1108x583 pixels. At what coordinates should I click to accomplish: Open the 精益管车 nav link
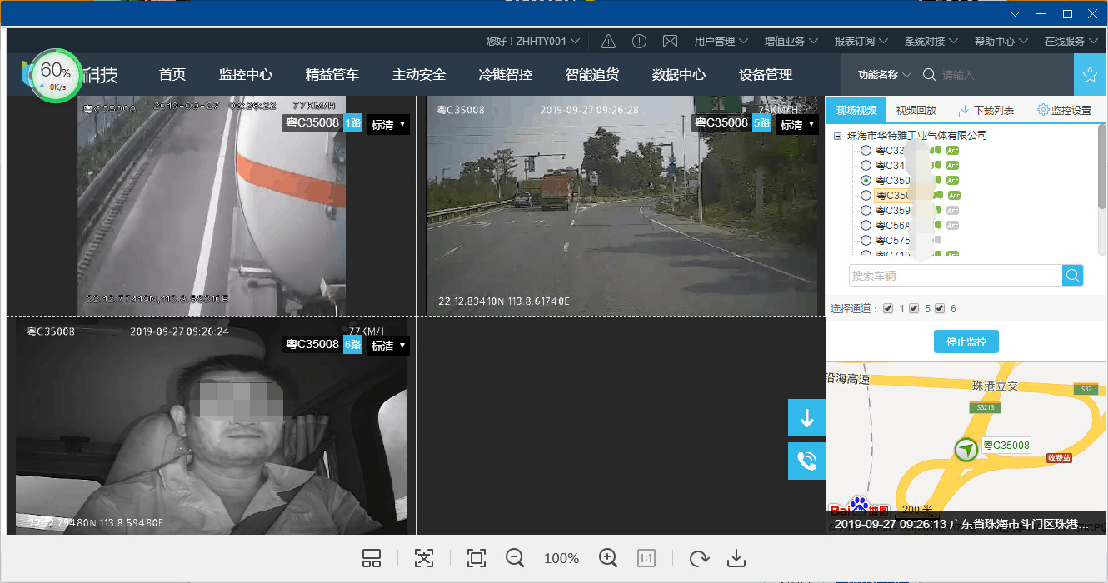(x=332, y=75)
